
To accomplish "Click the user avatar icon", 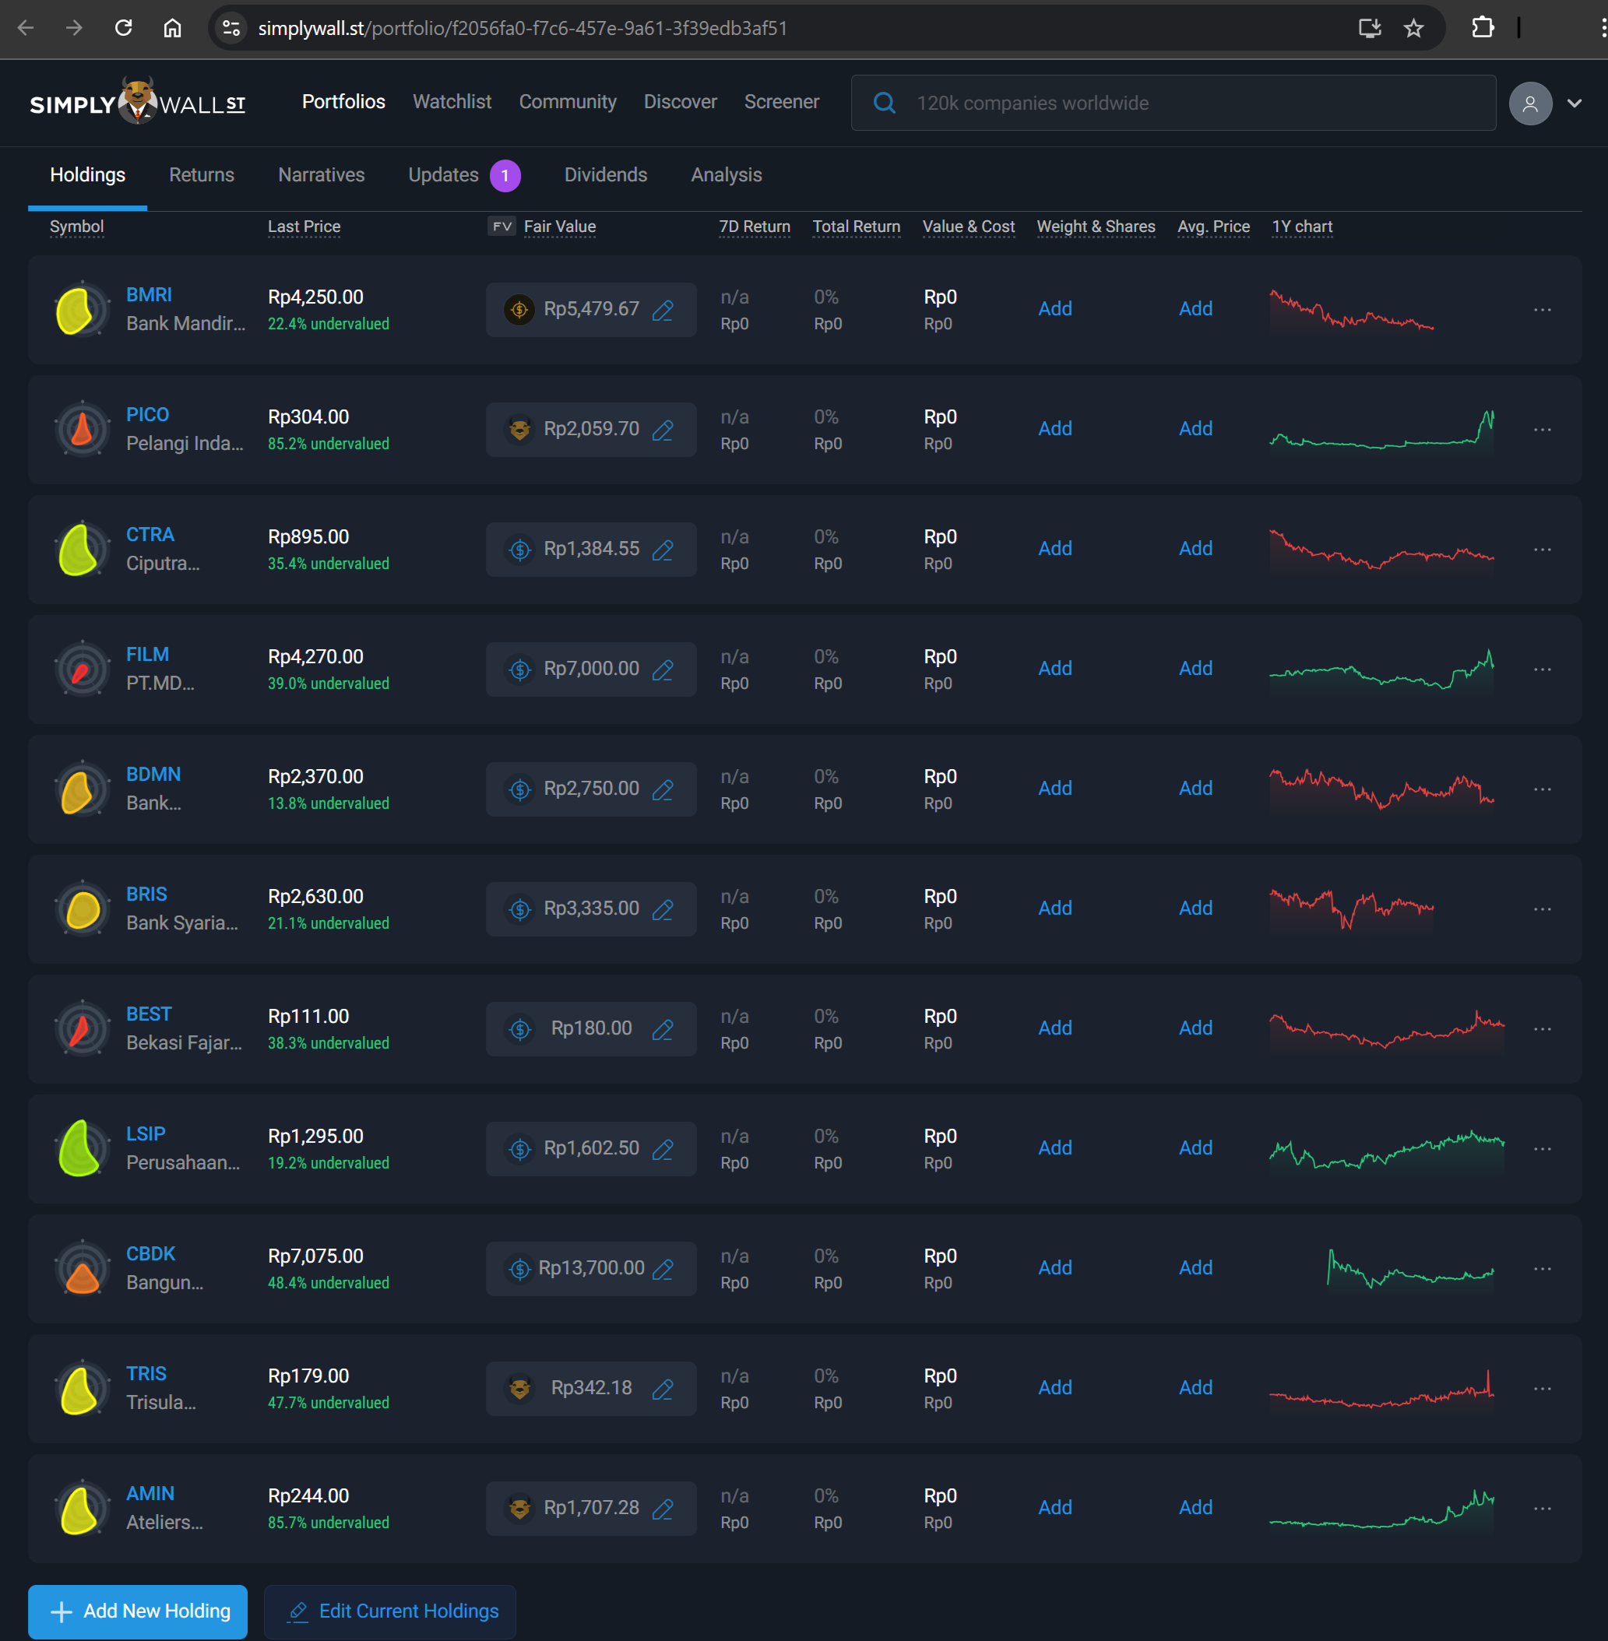I will point(1529,103).
